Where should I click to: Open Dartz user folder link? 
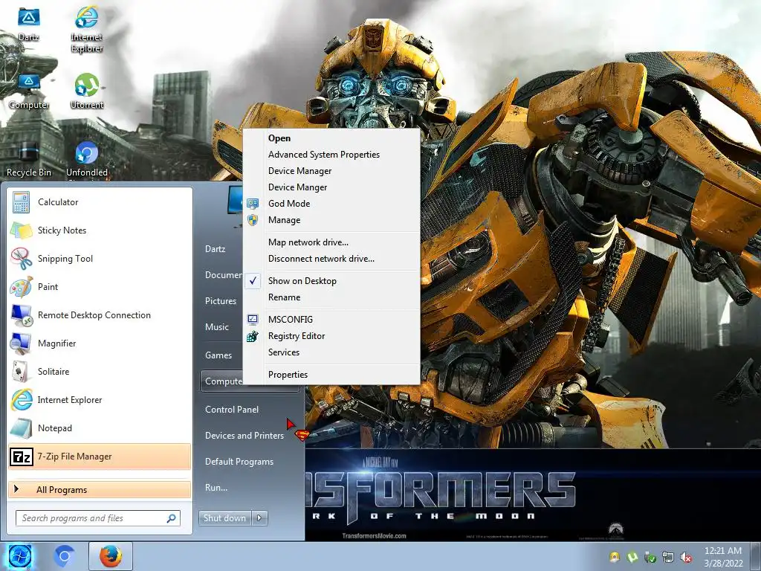point(215,249)
